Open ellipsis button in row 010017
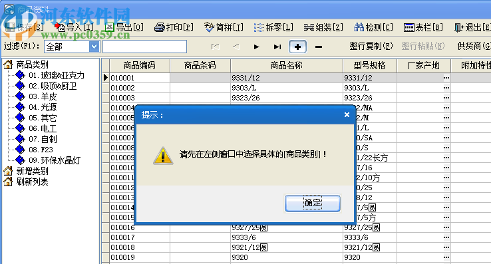This screenshot has width=491, height=264. (446, 237)
